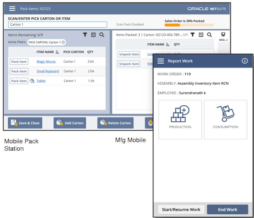
Task: Click the Add Carton button
Action: pyautogui.click(x=70, y=123)
